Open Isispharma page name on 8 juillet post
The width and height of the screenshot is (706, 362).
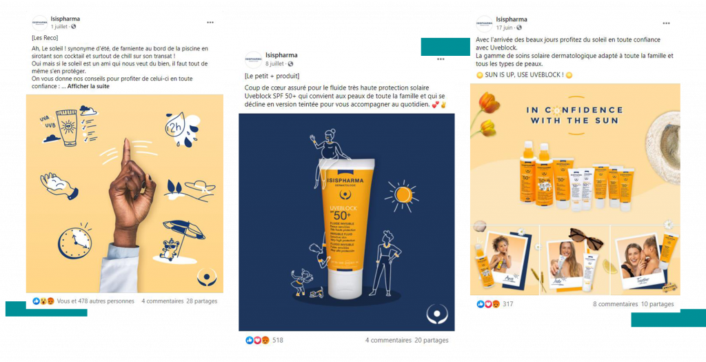tap(281, 55)
